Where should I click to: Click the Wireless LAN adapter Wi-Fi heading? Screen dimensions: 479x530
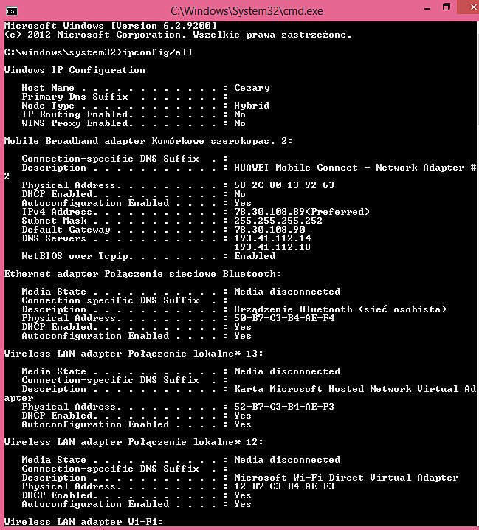click(83, 522)
